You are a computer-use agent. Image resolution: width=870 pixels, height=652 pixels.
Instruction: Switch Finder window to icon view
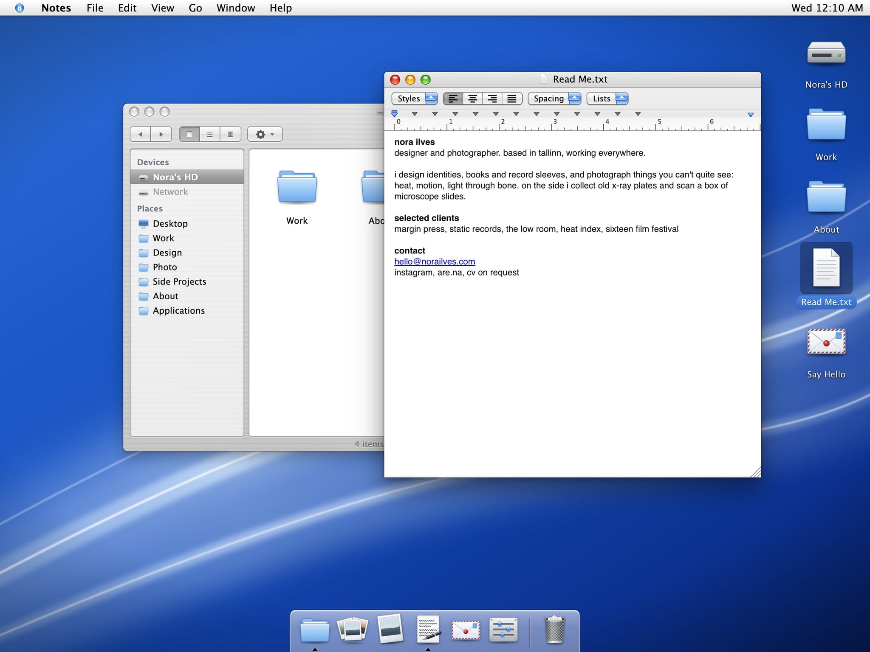point(189,134)
